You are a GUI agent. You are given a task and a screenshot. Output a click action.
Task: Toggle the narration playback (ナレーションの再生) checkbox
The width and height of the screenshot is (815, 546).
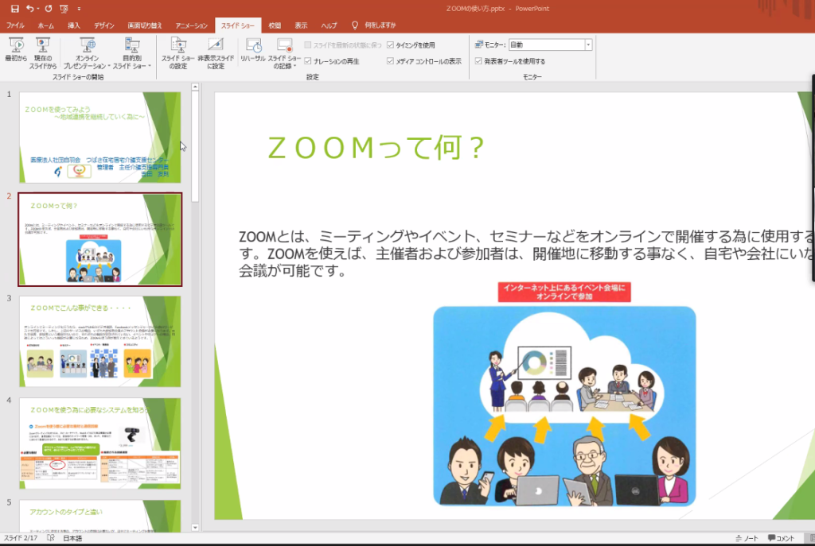(x=310, y=61)
